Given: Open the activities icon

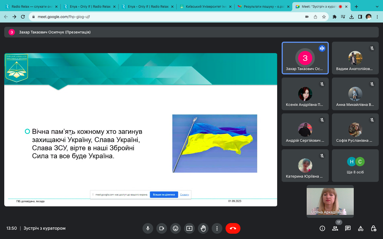Looking at the screenshot, I should click(361, 228).
